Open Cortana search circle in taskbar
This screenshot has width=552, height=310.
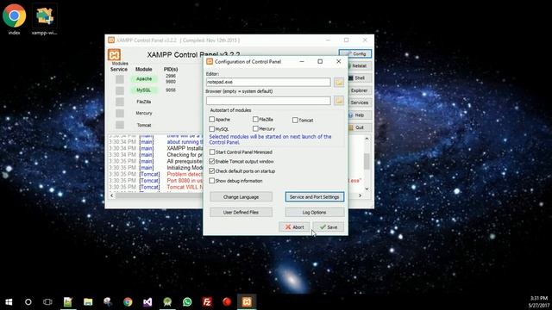[x=28, y=302]
